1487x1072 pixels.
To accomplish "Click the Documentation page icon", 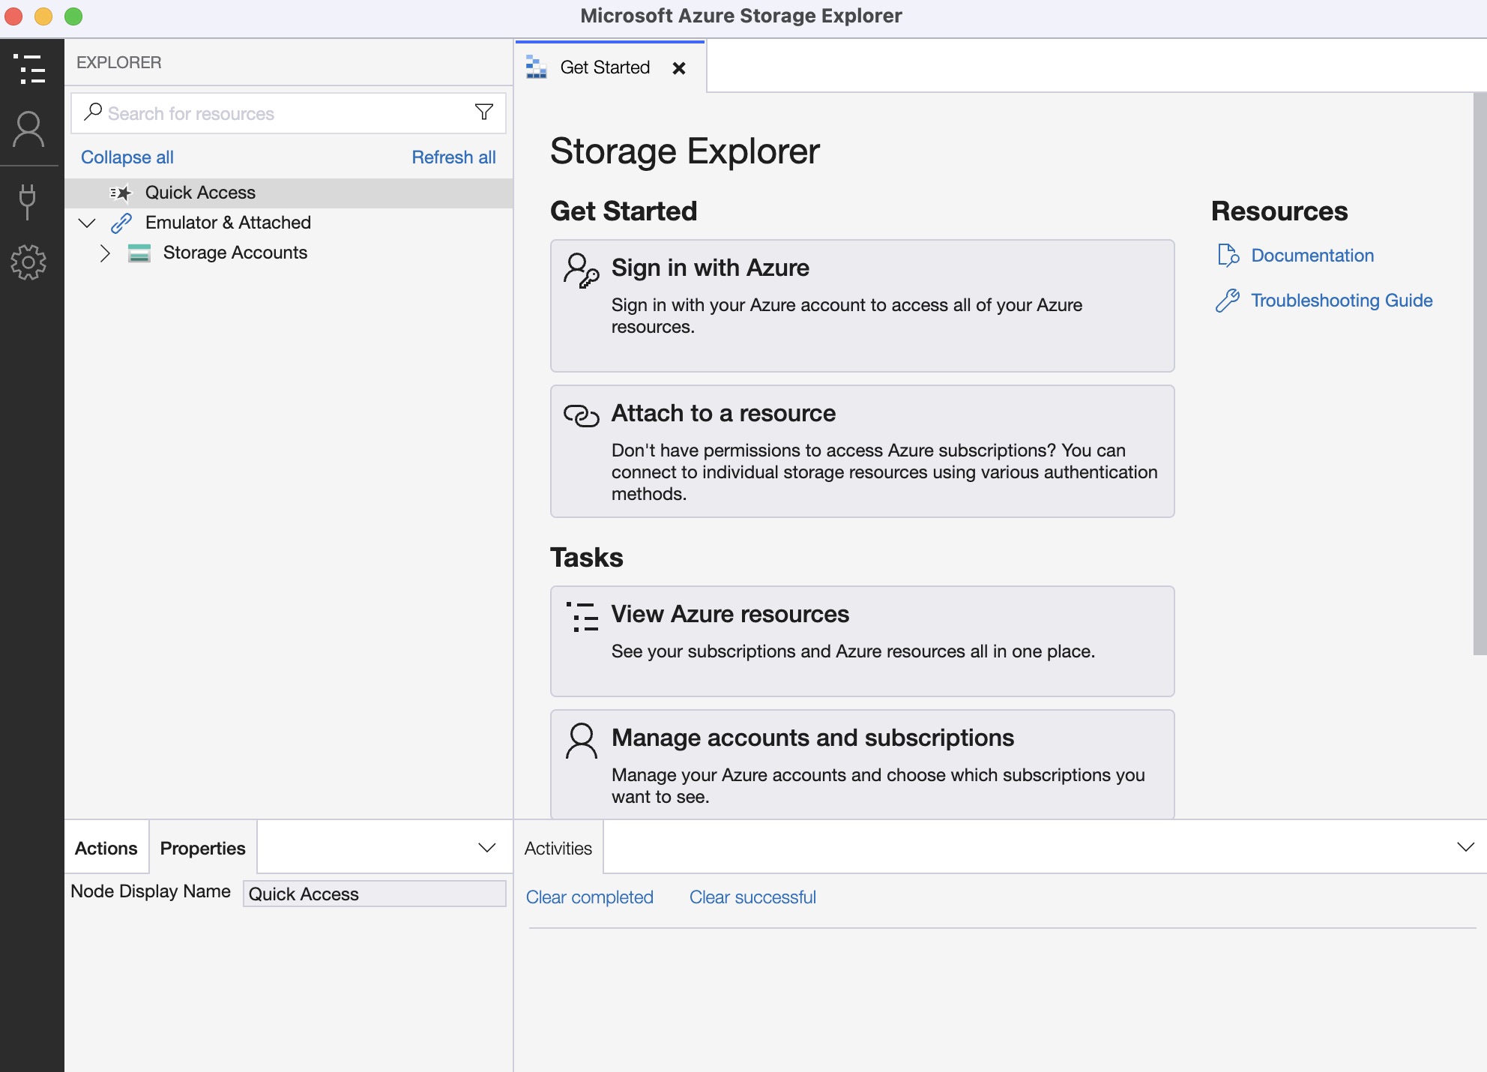I will pos(1228,256).
